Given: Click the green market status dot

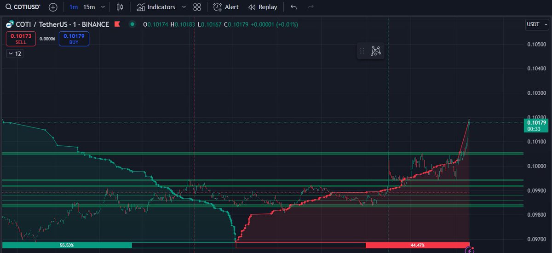Looking at the screenshot, I should click(132, 24).
